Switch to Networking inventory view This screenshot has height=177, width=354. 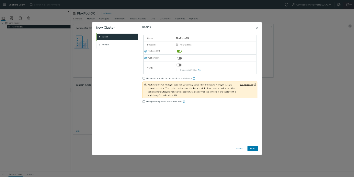pos(29,18)
